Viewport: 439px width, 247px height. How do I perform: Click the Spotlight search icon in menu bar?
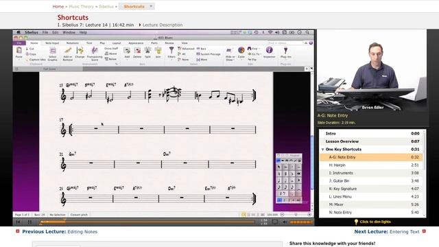307,32
